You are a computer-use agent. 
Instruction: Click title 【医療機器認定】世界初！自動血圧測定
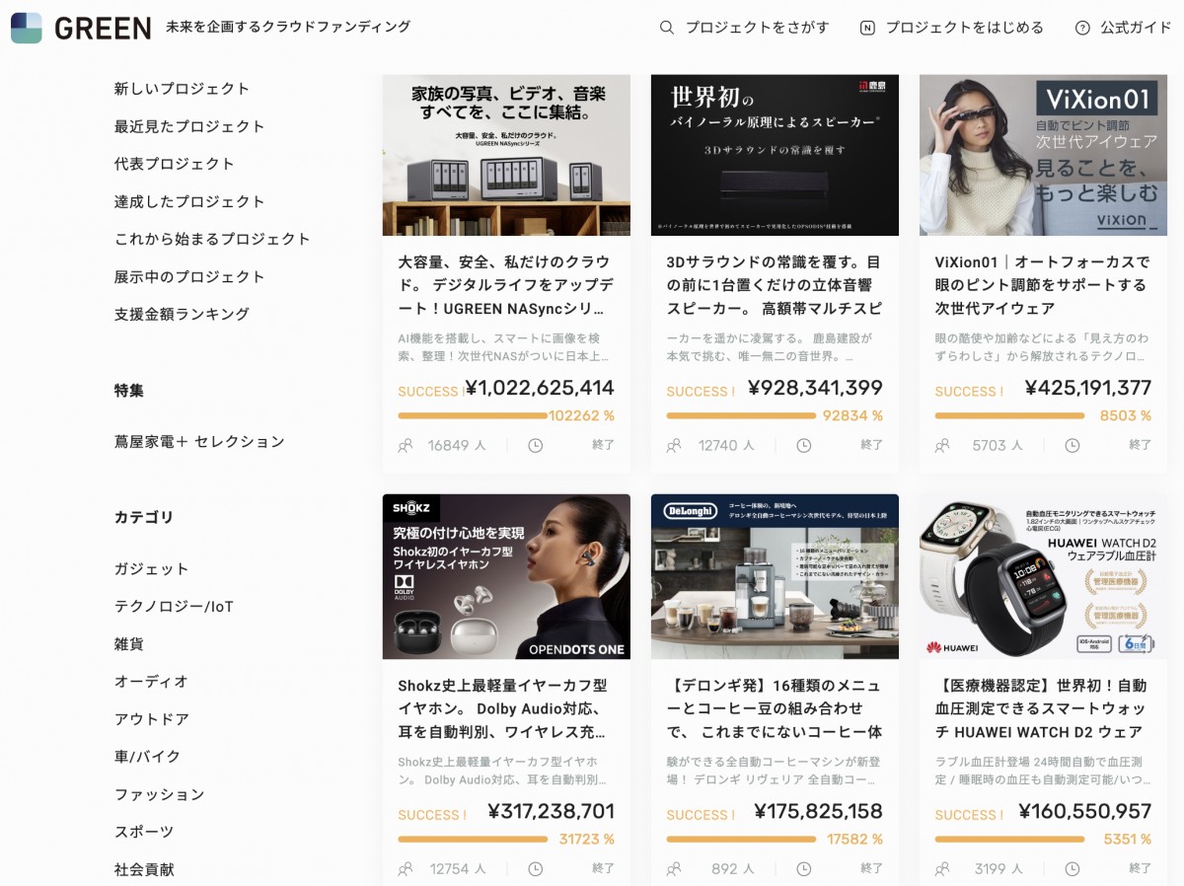pyautogui.click(x=1043, y=708)
